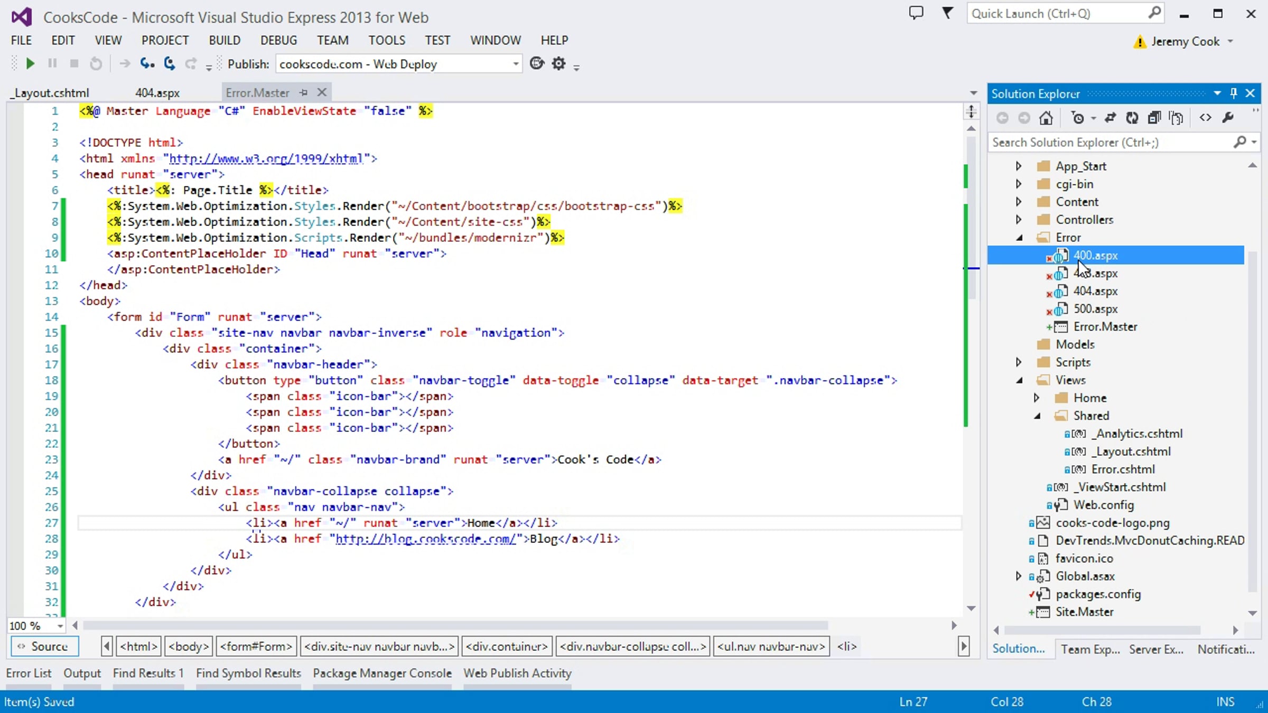Click the Refresh icon in Solution Explorer
The height and width of the screenshot is (713, 1268).
pos(1132,118)
